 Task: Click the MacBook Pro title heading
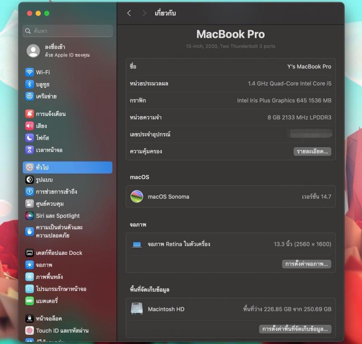[230, 34]
